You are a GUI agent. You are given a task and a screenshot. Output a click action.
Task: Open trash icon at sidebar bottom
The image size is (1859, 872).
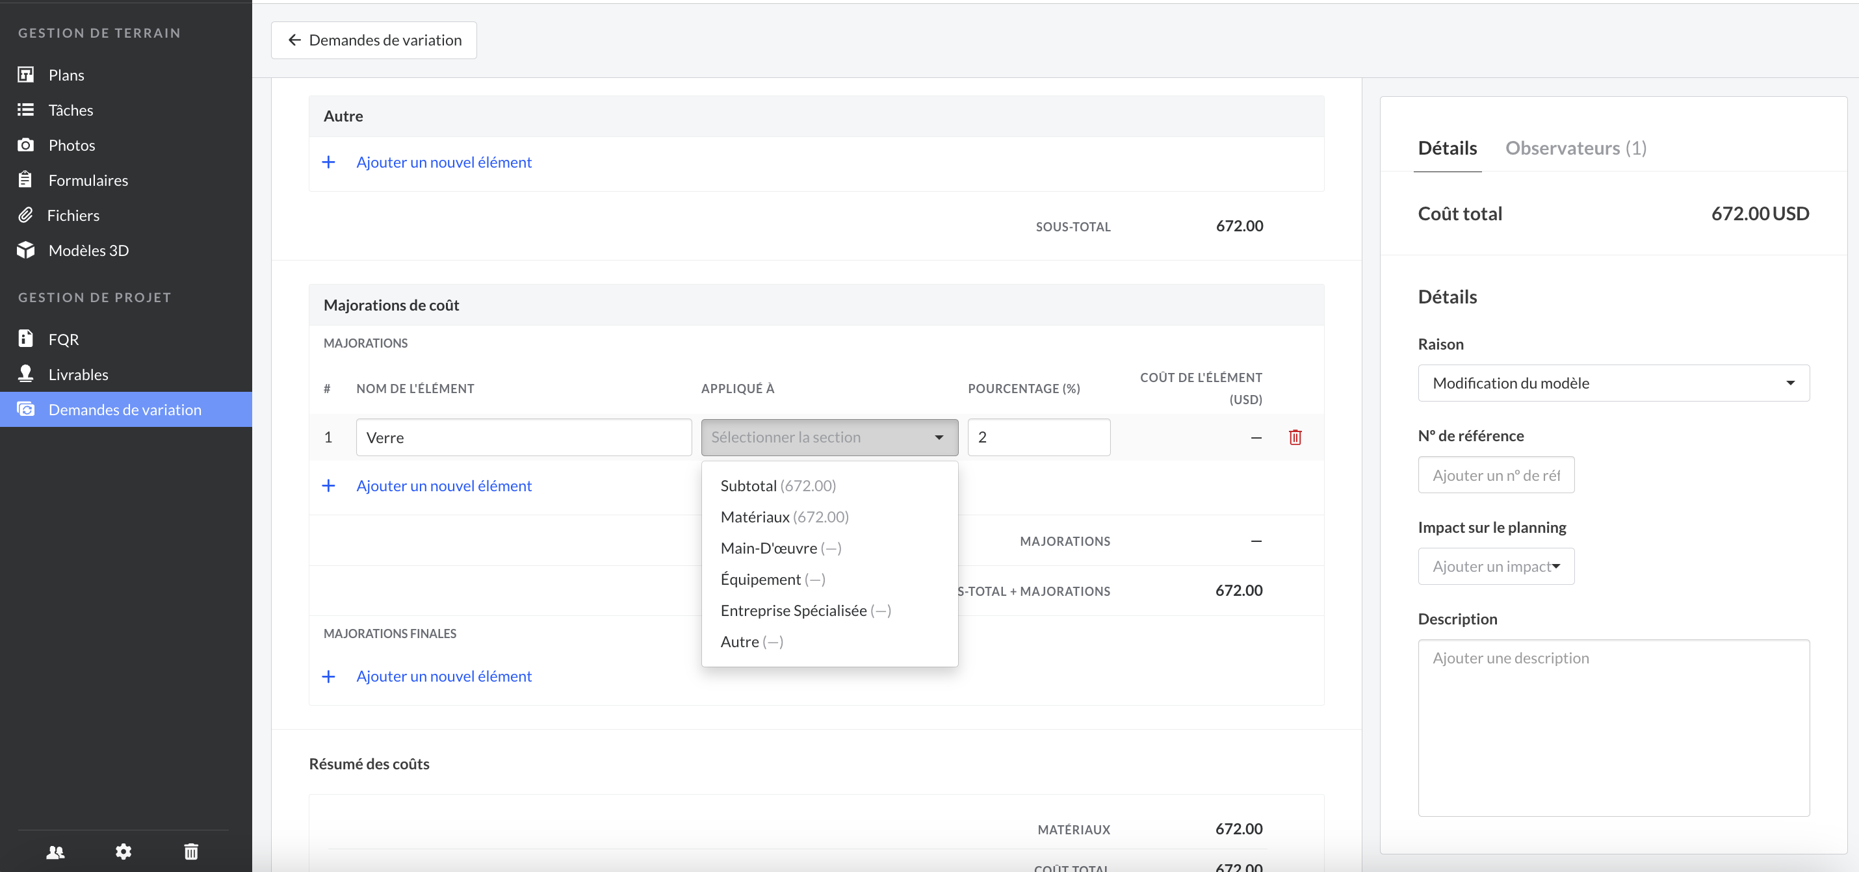190,852
